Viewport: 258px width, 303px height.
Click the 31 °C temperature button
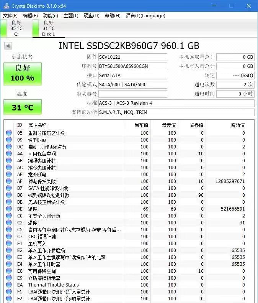(23, 107)
